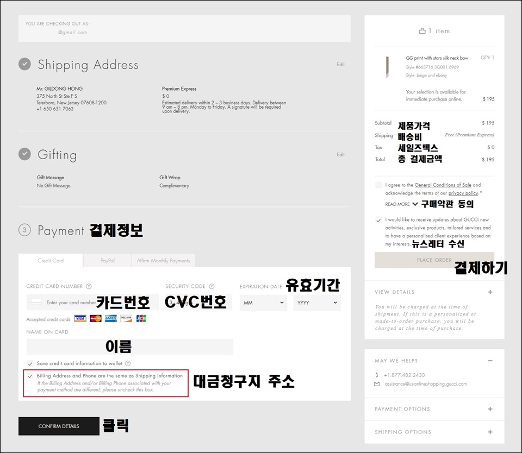Click the assistance email address link
This screenshot has height=453, width=522.
pyautogui.click(x=426, y=384)
